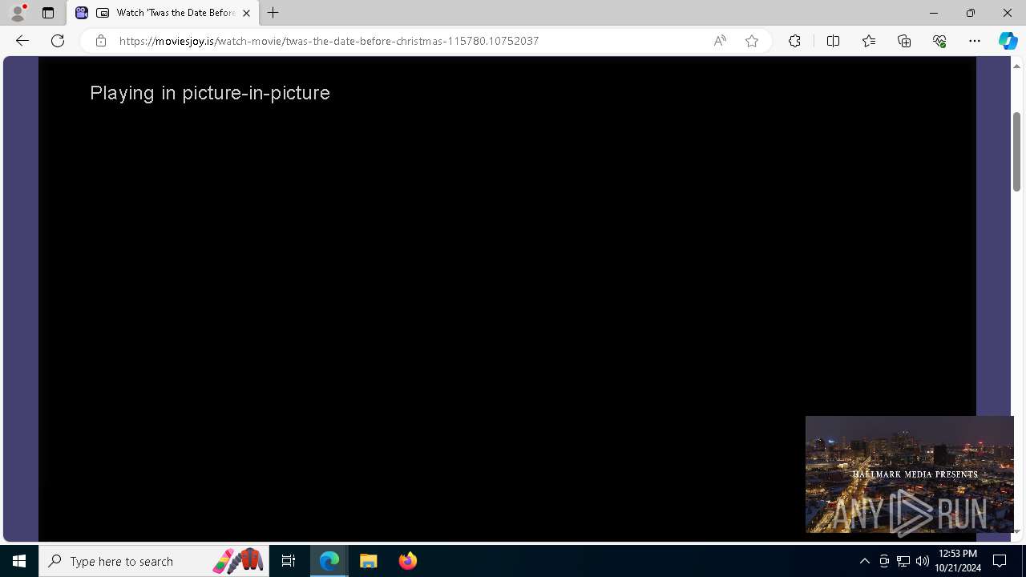1026x577 pixels.
Task: Click the scrollbar up arrow
Action: (x=1016, y=66)
